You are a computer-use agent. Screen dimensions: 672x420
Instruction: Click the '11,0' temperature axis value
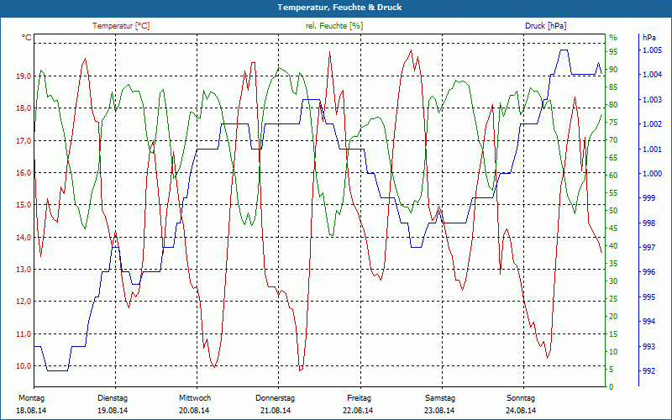[24, 333]
